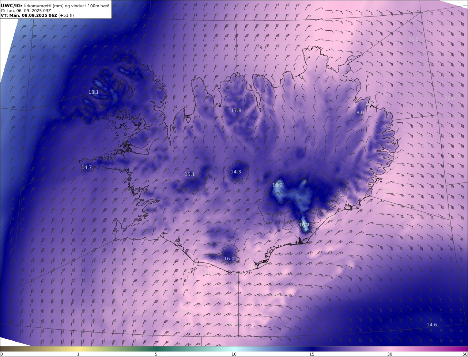Click the value 26.5 in the upper right
The height and width of the screenshot is (357, 468).
point(414,39)
